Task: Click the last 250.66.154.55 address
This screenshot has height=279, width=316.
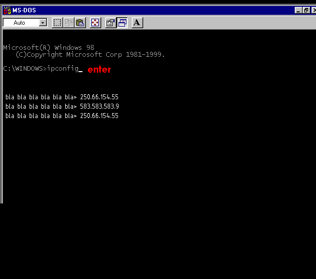Action: [x=99, y=116]
